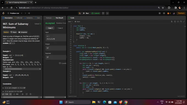The image size is (187, 105).
Task: Open the Problem List panel
Action: [x=13, y=13]
